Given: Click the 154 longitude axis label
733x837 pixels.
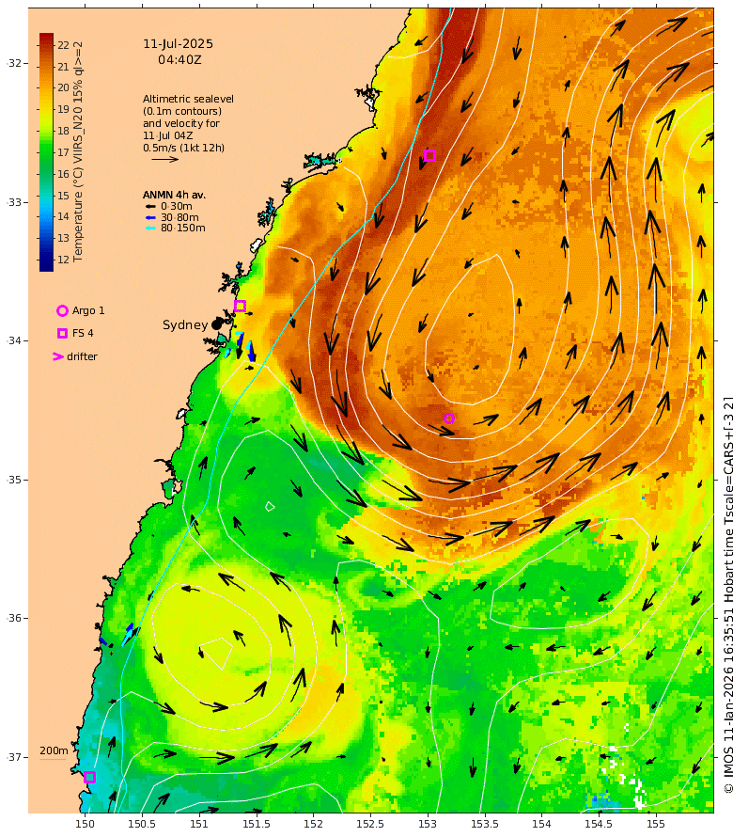Looking at the screenshot, I should tap(541, 824).
